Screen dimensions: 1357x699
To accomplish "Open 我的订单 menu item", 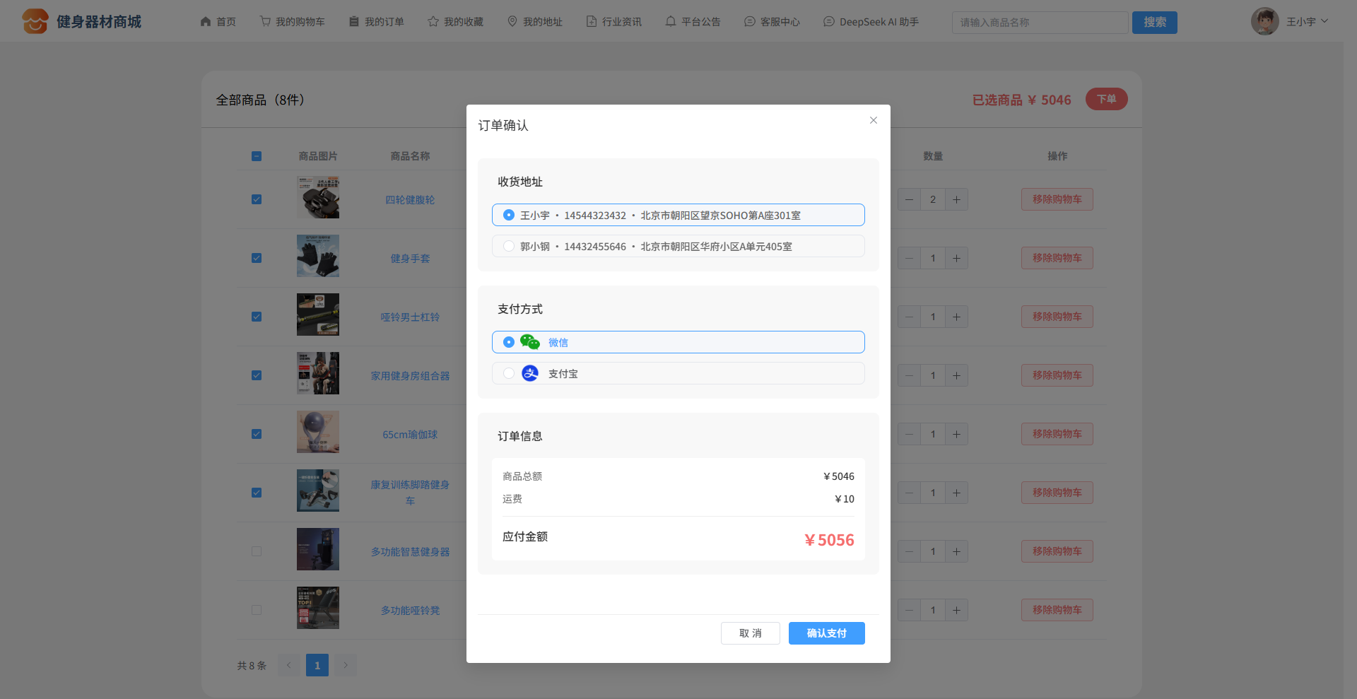I will point(377,22).
